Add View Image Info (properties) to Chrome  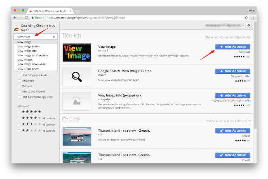pyautogui.click(x=233, y=95)
